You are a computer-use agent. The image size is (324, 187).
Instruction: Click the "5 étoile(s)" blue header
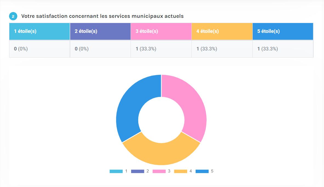click(x=283, y=31)
